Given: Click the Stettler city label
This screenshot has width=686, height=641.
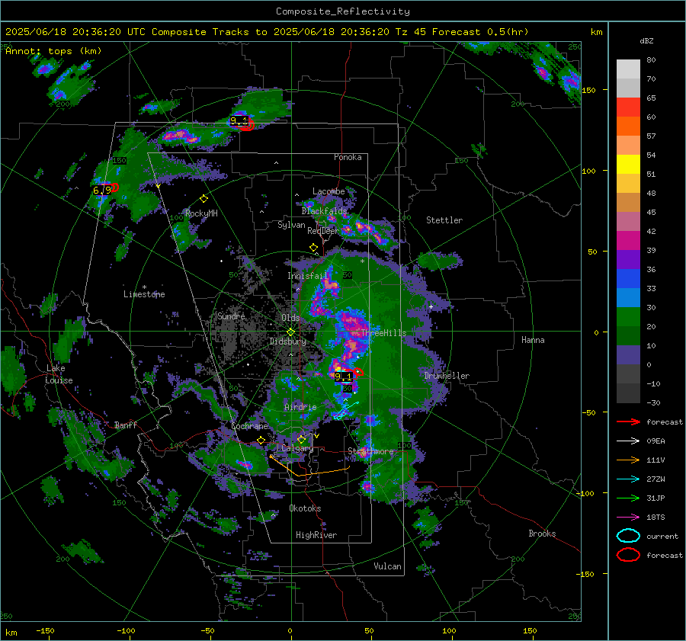Looking at the screenshot, I should pos(444,220).
